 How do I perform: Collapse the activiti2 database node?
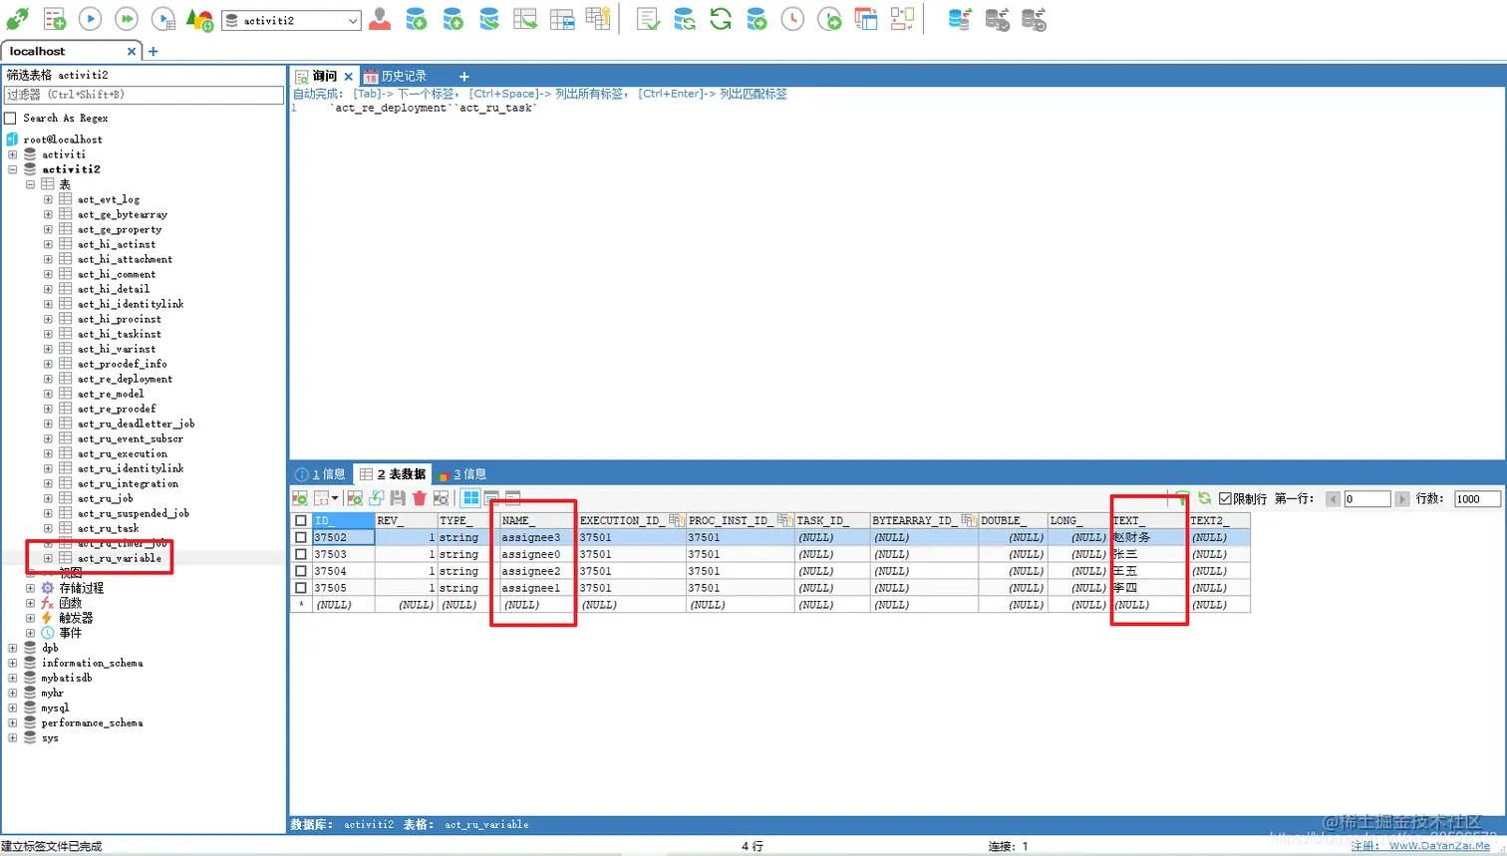click(x=12, y=169)
